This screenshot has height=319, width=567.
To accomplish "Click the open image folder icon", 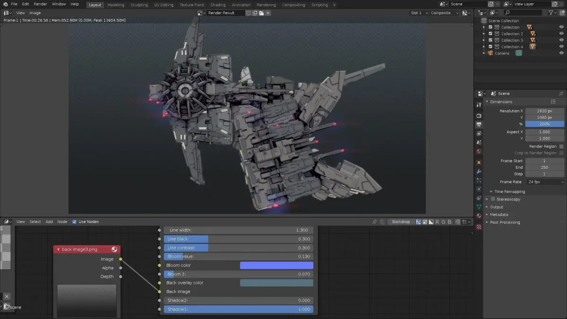I will pos(261,13).
